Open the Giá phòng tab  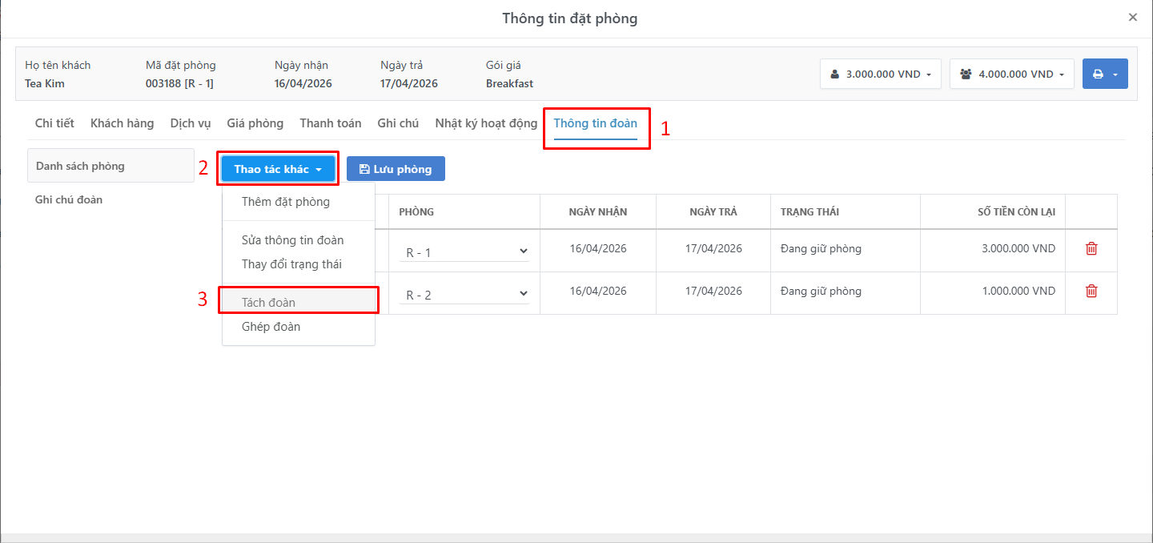pos(255,123)
